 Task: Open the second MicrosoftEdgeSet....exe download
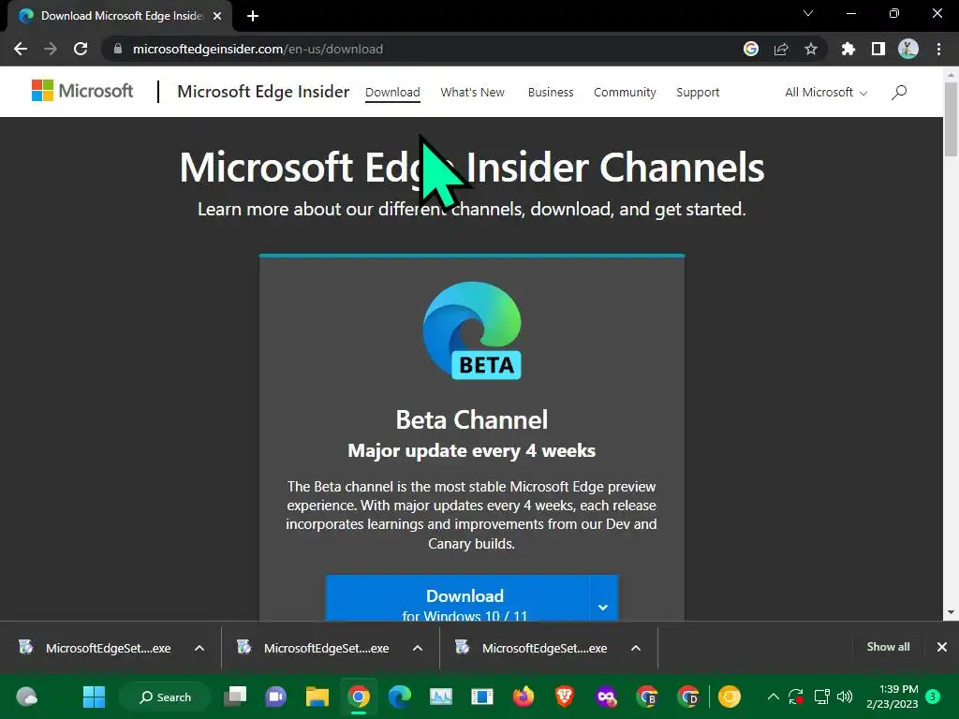[x=315, y=648]
